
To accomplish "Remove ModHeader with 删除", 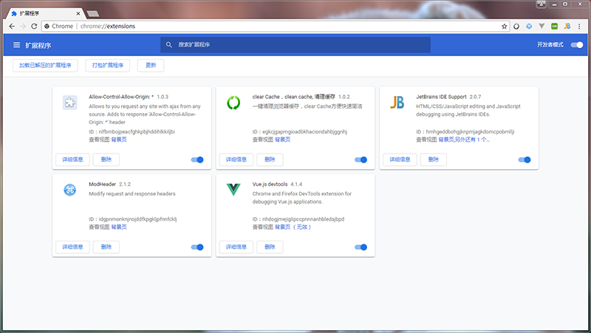I will (106, 247).
